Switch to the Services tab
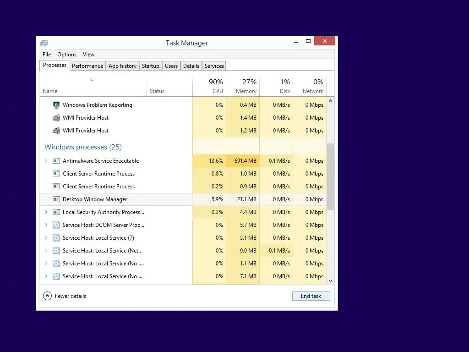The image size is (469, 352). coord(214,66)
